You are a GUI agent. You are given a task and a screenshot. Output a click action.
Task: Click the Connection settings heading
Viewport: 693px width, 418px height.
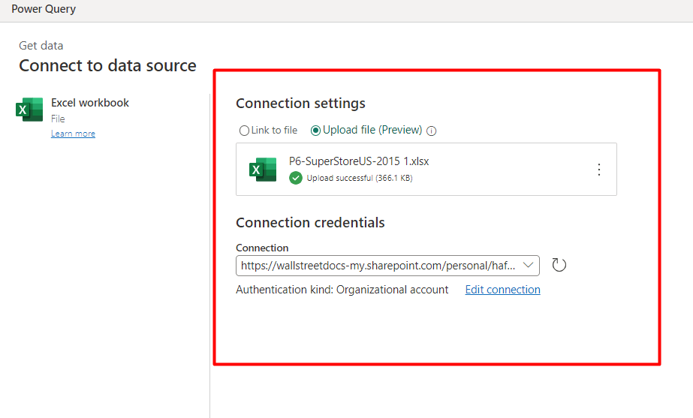pos(300,104)
